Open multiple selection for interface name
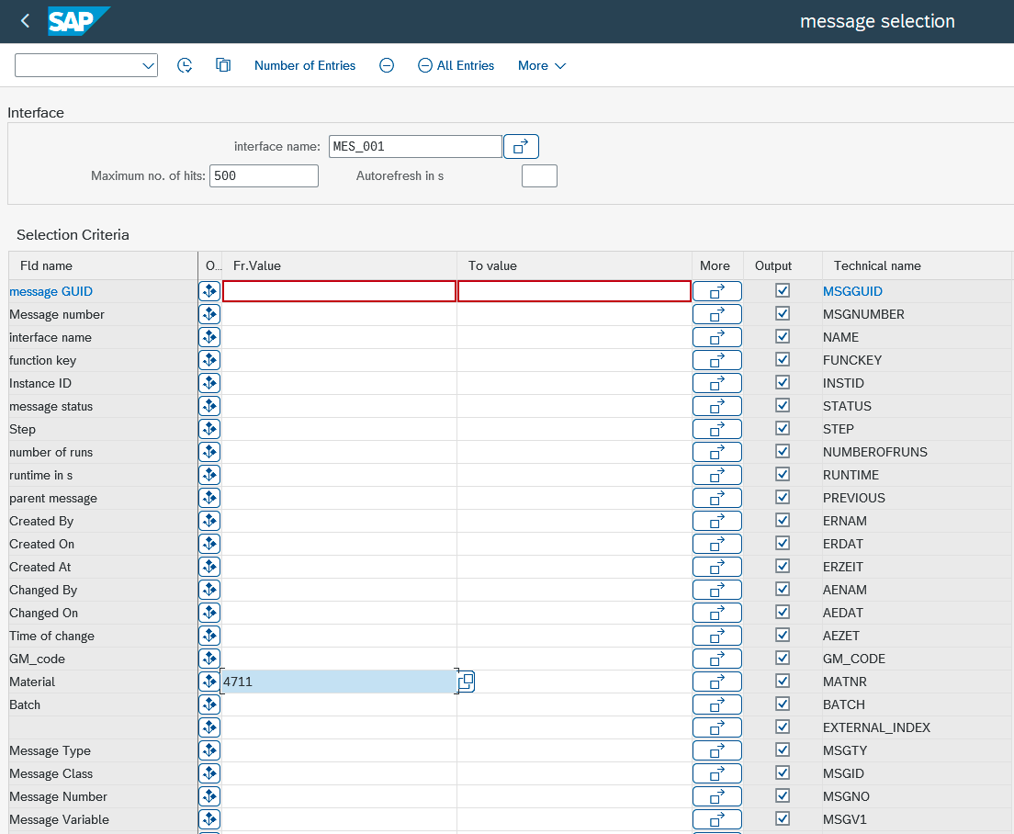Image resolution: width=1014 pixels, height=834 pixels. [x=521, y=147]
